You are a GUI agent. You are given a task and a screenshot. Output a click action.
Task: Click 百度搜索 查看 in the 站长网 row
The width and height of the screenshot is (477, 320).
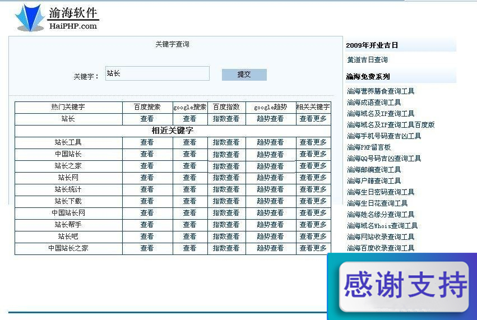tap(147, 177)
